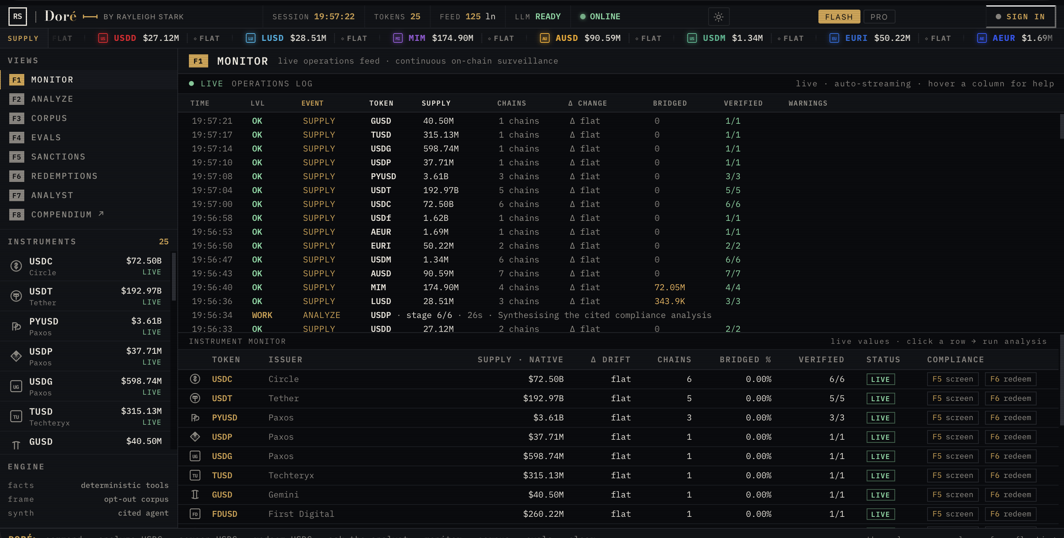Click USDP icon in Instrument Monitor table
Screen dimensions: 1064x538
pos(195,437)
